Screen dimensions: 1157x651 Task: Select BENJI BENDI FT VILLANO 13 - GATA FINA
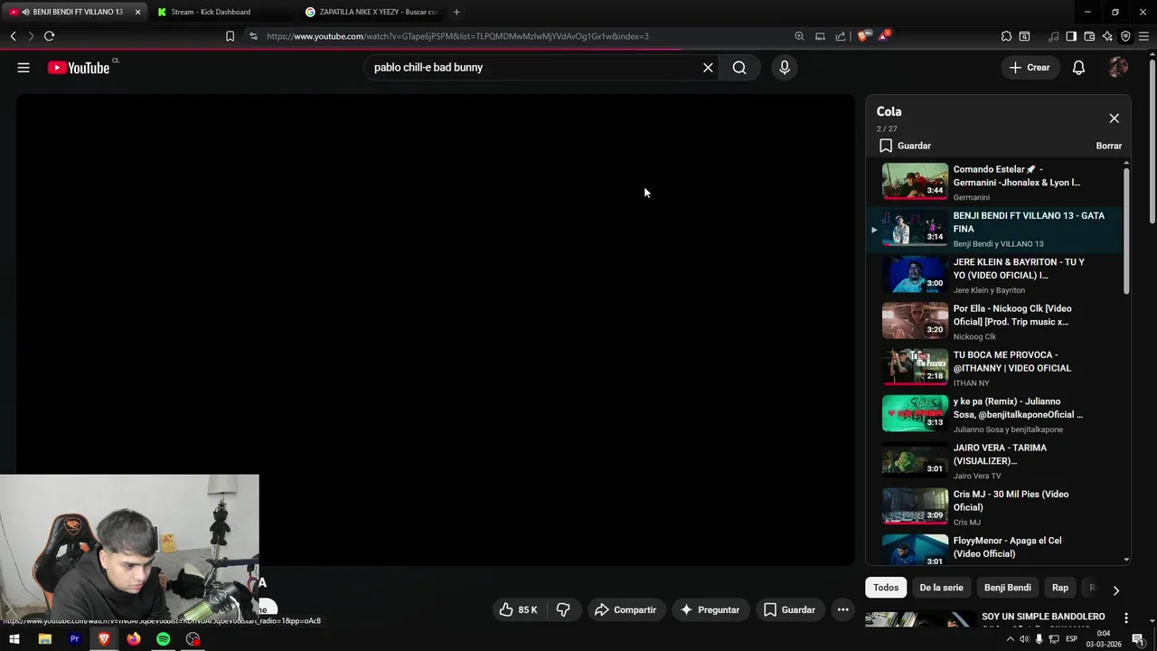994,230
